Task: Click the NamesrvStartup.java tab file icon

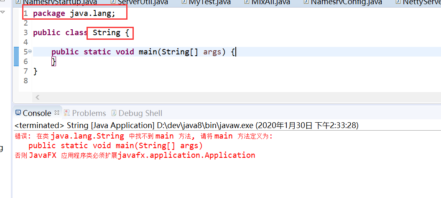Action: 18,2
